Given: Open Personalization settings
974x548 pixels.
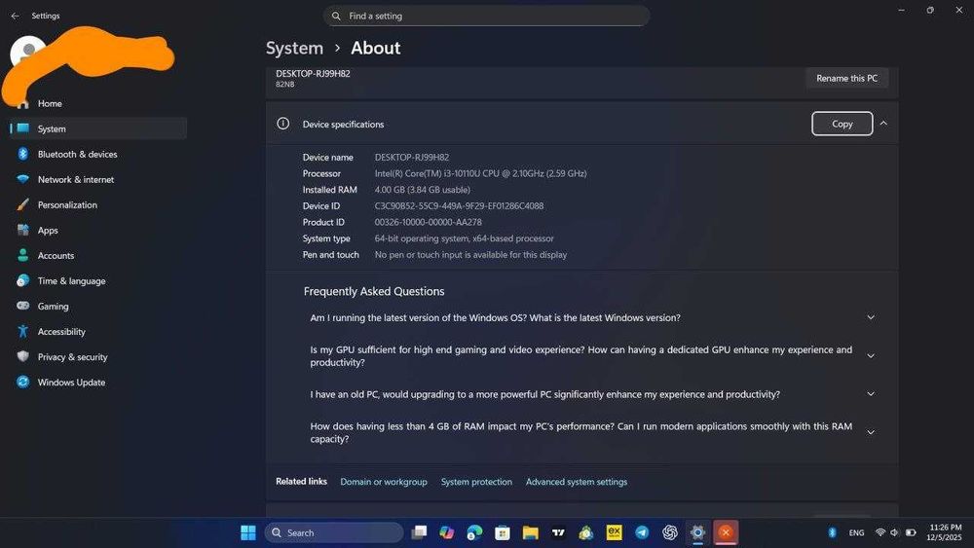Looking at the screenshot, I should (x=98, y=204).
